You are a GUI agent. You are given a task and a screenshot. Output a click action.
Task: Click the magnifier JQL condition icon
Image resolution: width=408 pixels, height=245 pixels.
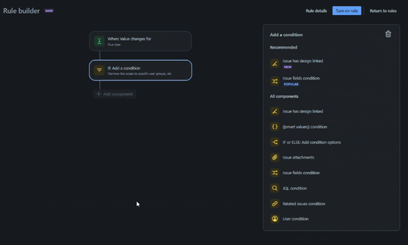click(x=274, y=188)
